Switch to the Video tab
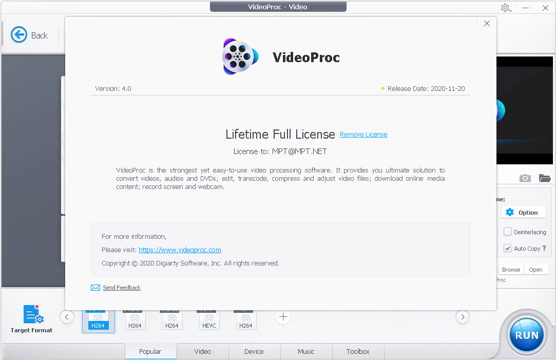 tap(202, 351)
